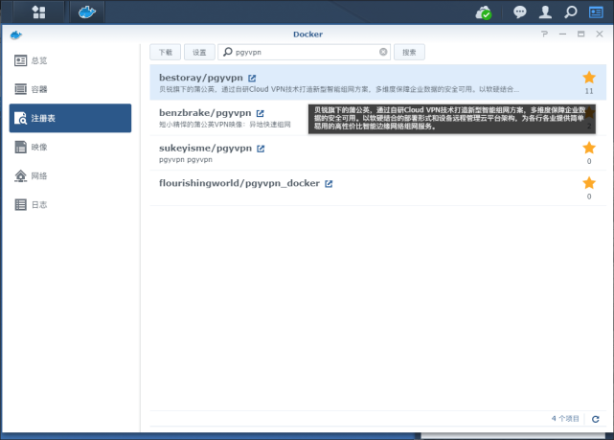Refresh the registry results list

595,419
